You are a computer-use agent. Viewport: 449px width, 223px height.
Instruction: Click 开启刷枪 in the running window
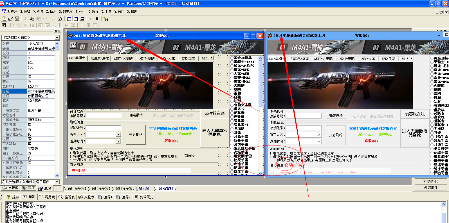click(336, 135)
